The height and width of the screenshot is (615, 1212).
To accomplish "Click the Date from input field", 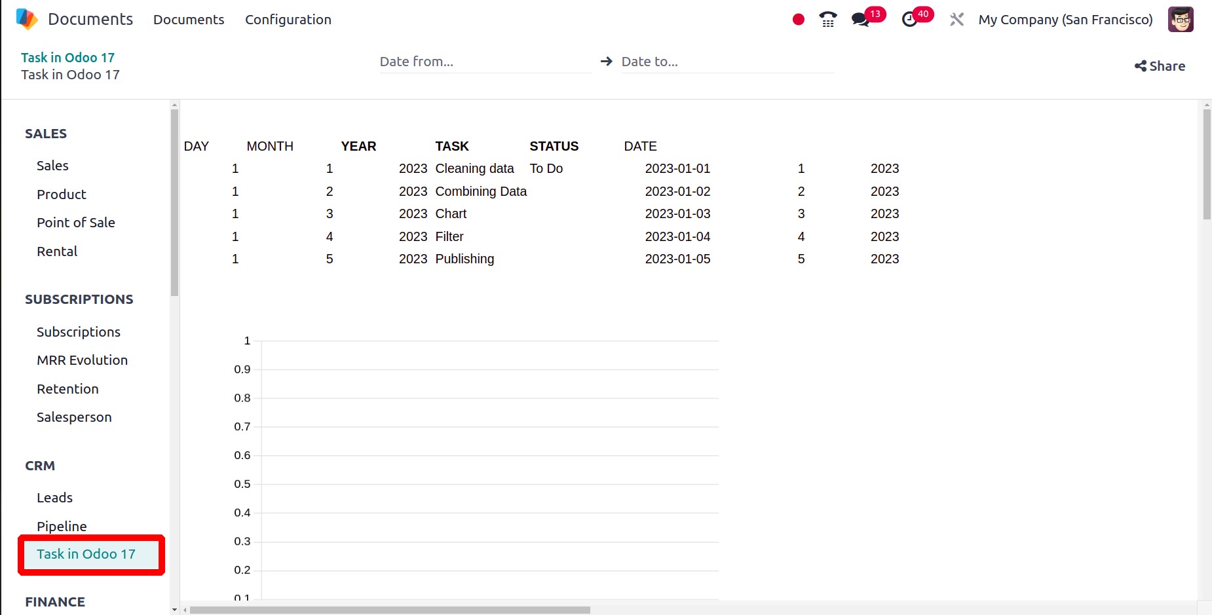I will click(x=485, y=62).
